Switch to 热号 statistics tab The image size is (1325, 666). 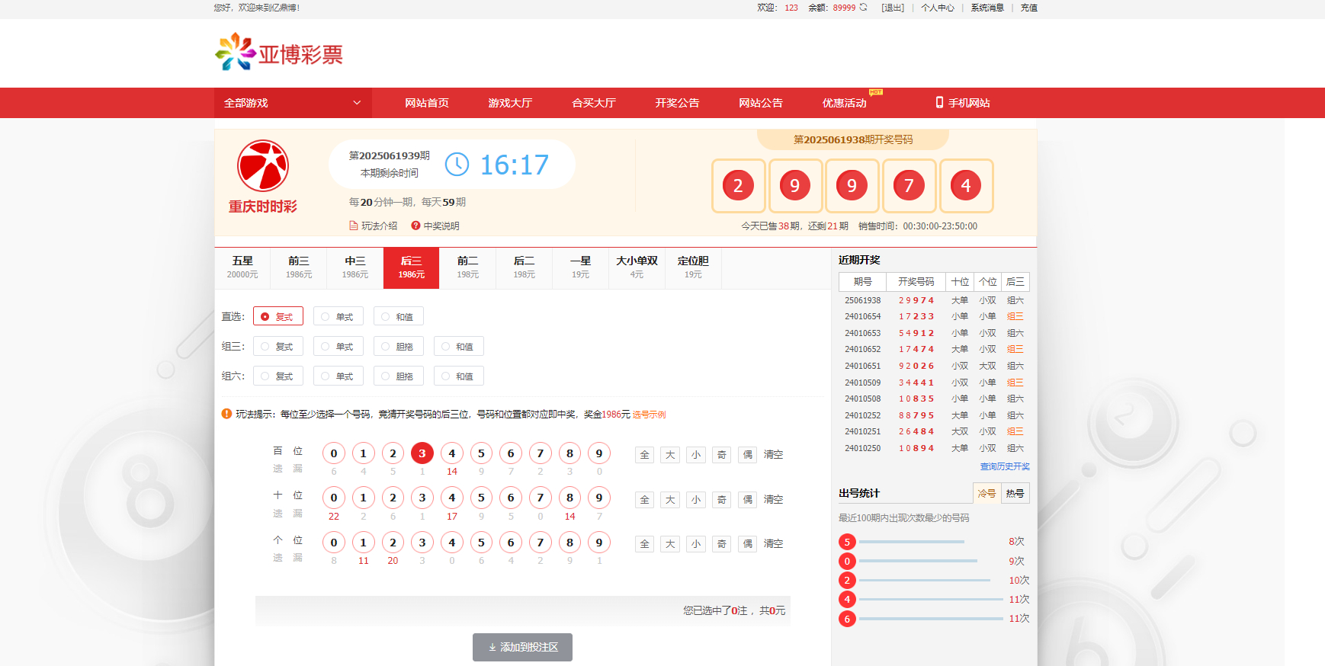click(1015, 494)
